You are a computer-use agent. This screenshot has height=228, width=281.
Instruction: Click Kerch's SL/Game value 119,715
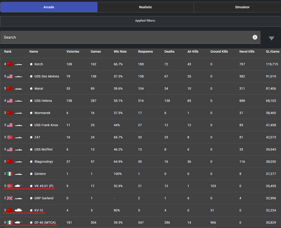coord(272,64)
